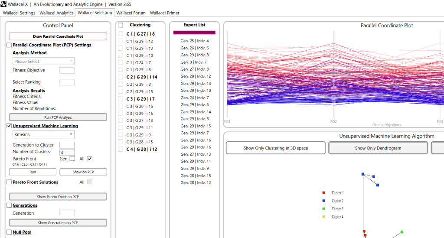
Task: Click the green Cluster 3 legend marker
Action: coord(324,209)
